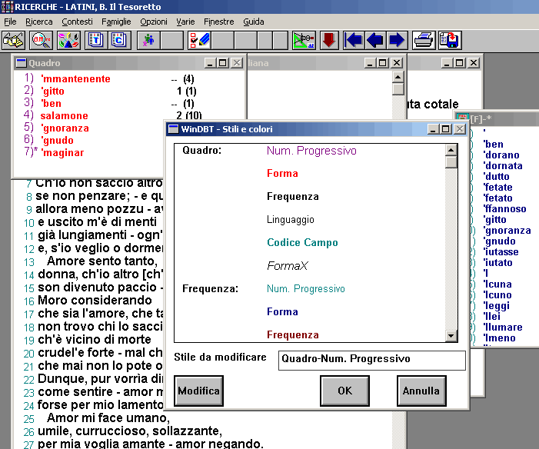Click line 16 'Moro considerando'
This screenshot has width=539, height=449.
[95, 301]
